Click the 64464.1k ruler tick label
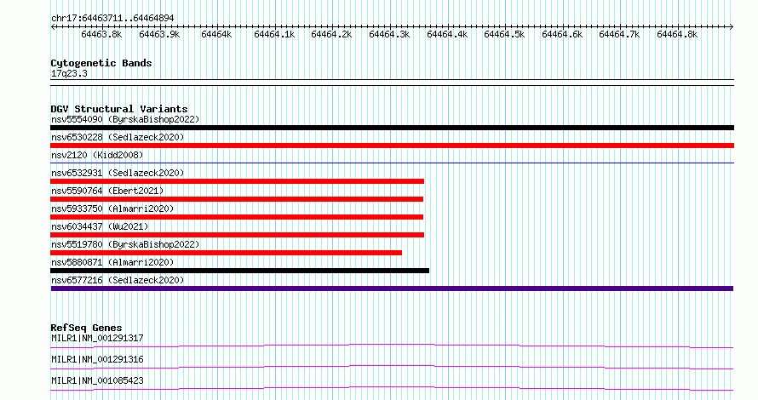The width and height of the screenshot is (758, 400). click(x=274, y=35)
